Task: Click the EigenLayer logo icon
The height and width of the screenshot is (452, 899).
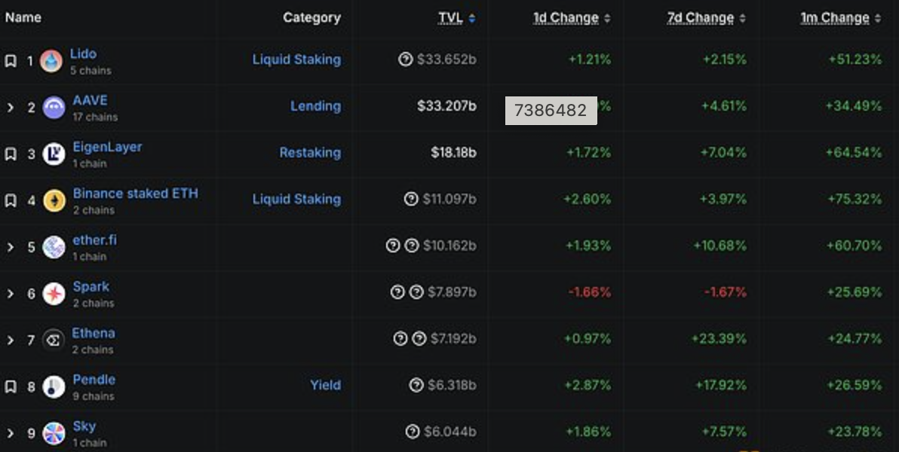Action: 54,154
